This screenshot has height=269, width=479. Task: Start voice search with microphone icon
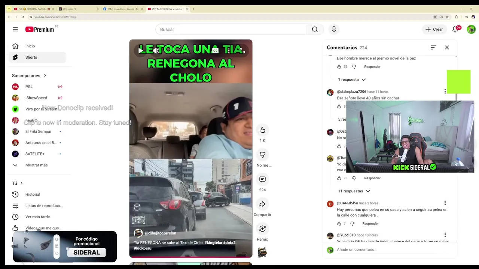(334, 30)
